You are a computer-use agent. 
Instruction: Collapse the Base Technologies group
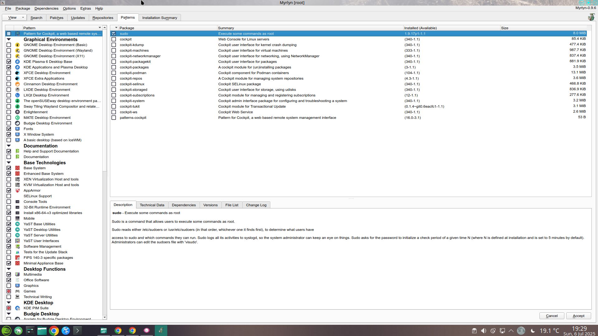(x=9, y=163)
